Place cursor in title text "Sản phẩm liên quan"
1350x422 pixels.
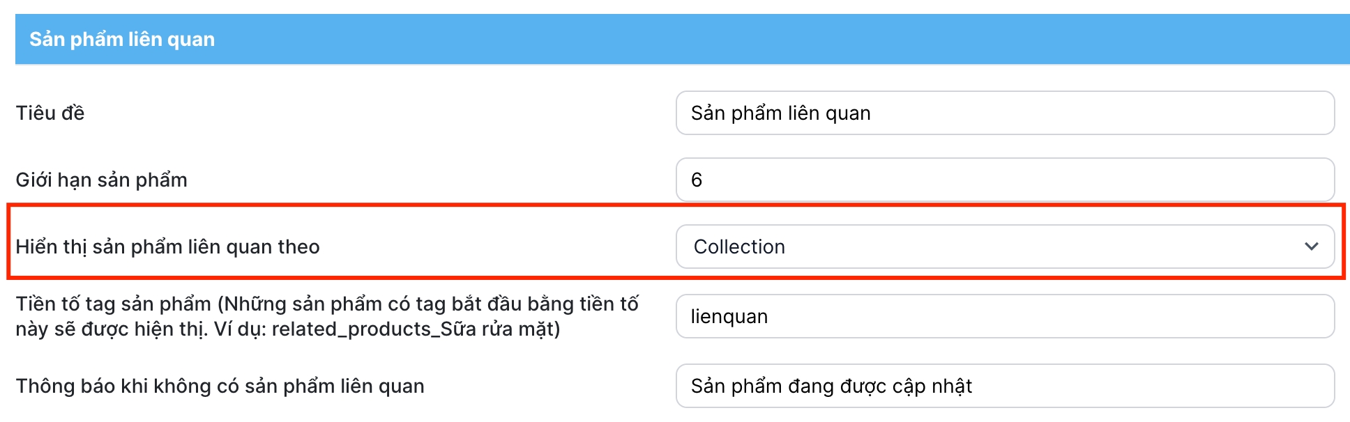click(780, 113)
